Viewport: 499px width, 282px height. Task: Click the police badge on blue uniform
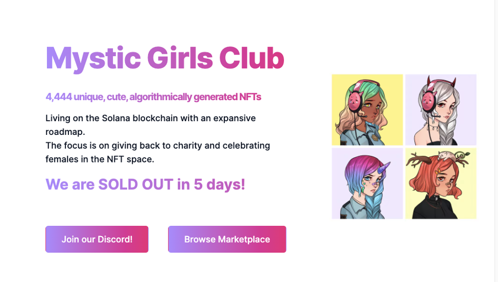pyautogui.click(x=374, y=136)
